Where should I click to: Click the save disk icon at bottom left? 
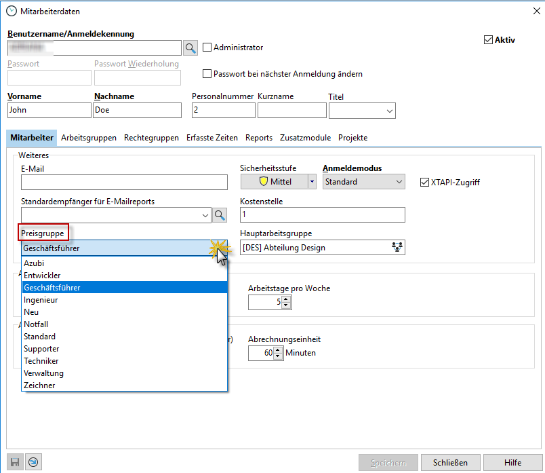[16, 462]
